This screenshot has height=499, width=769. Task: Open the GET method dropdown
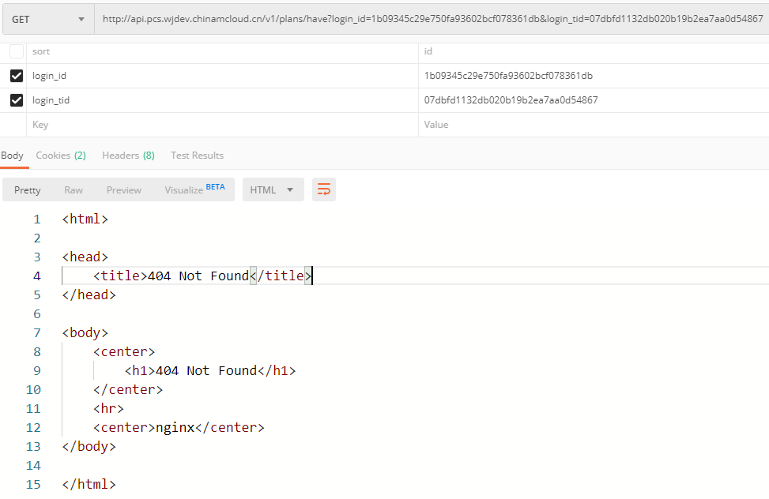click(x=47, y=19)
